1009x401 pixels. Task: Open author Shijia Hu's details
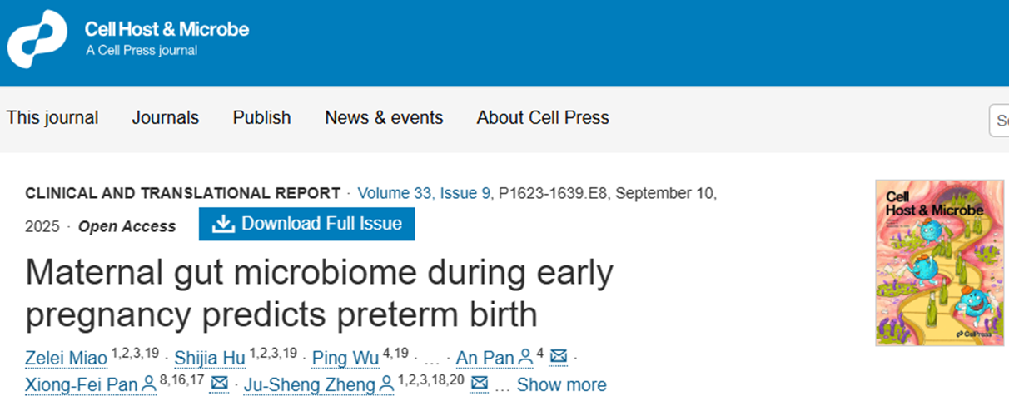(210, 359)
